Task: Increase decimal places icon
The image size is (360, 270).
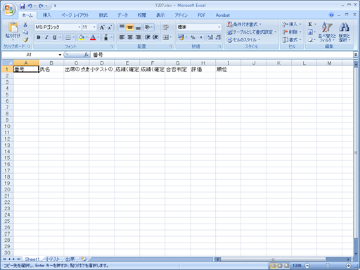Action: tap(210, 37)
